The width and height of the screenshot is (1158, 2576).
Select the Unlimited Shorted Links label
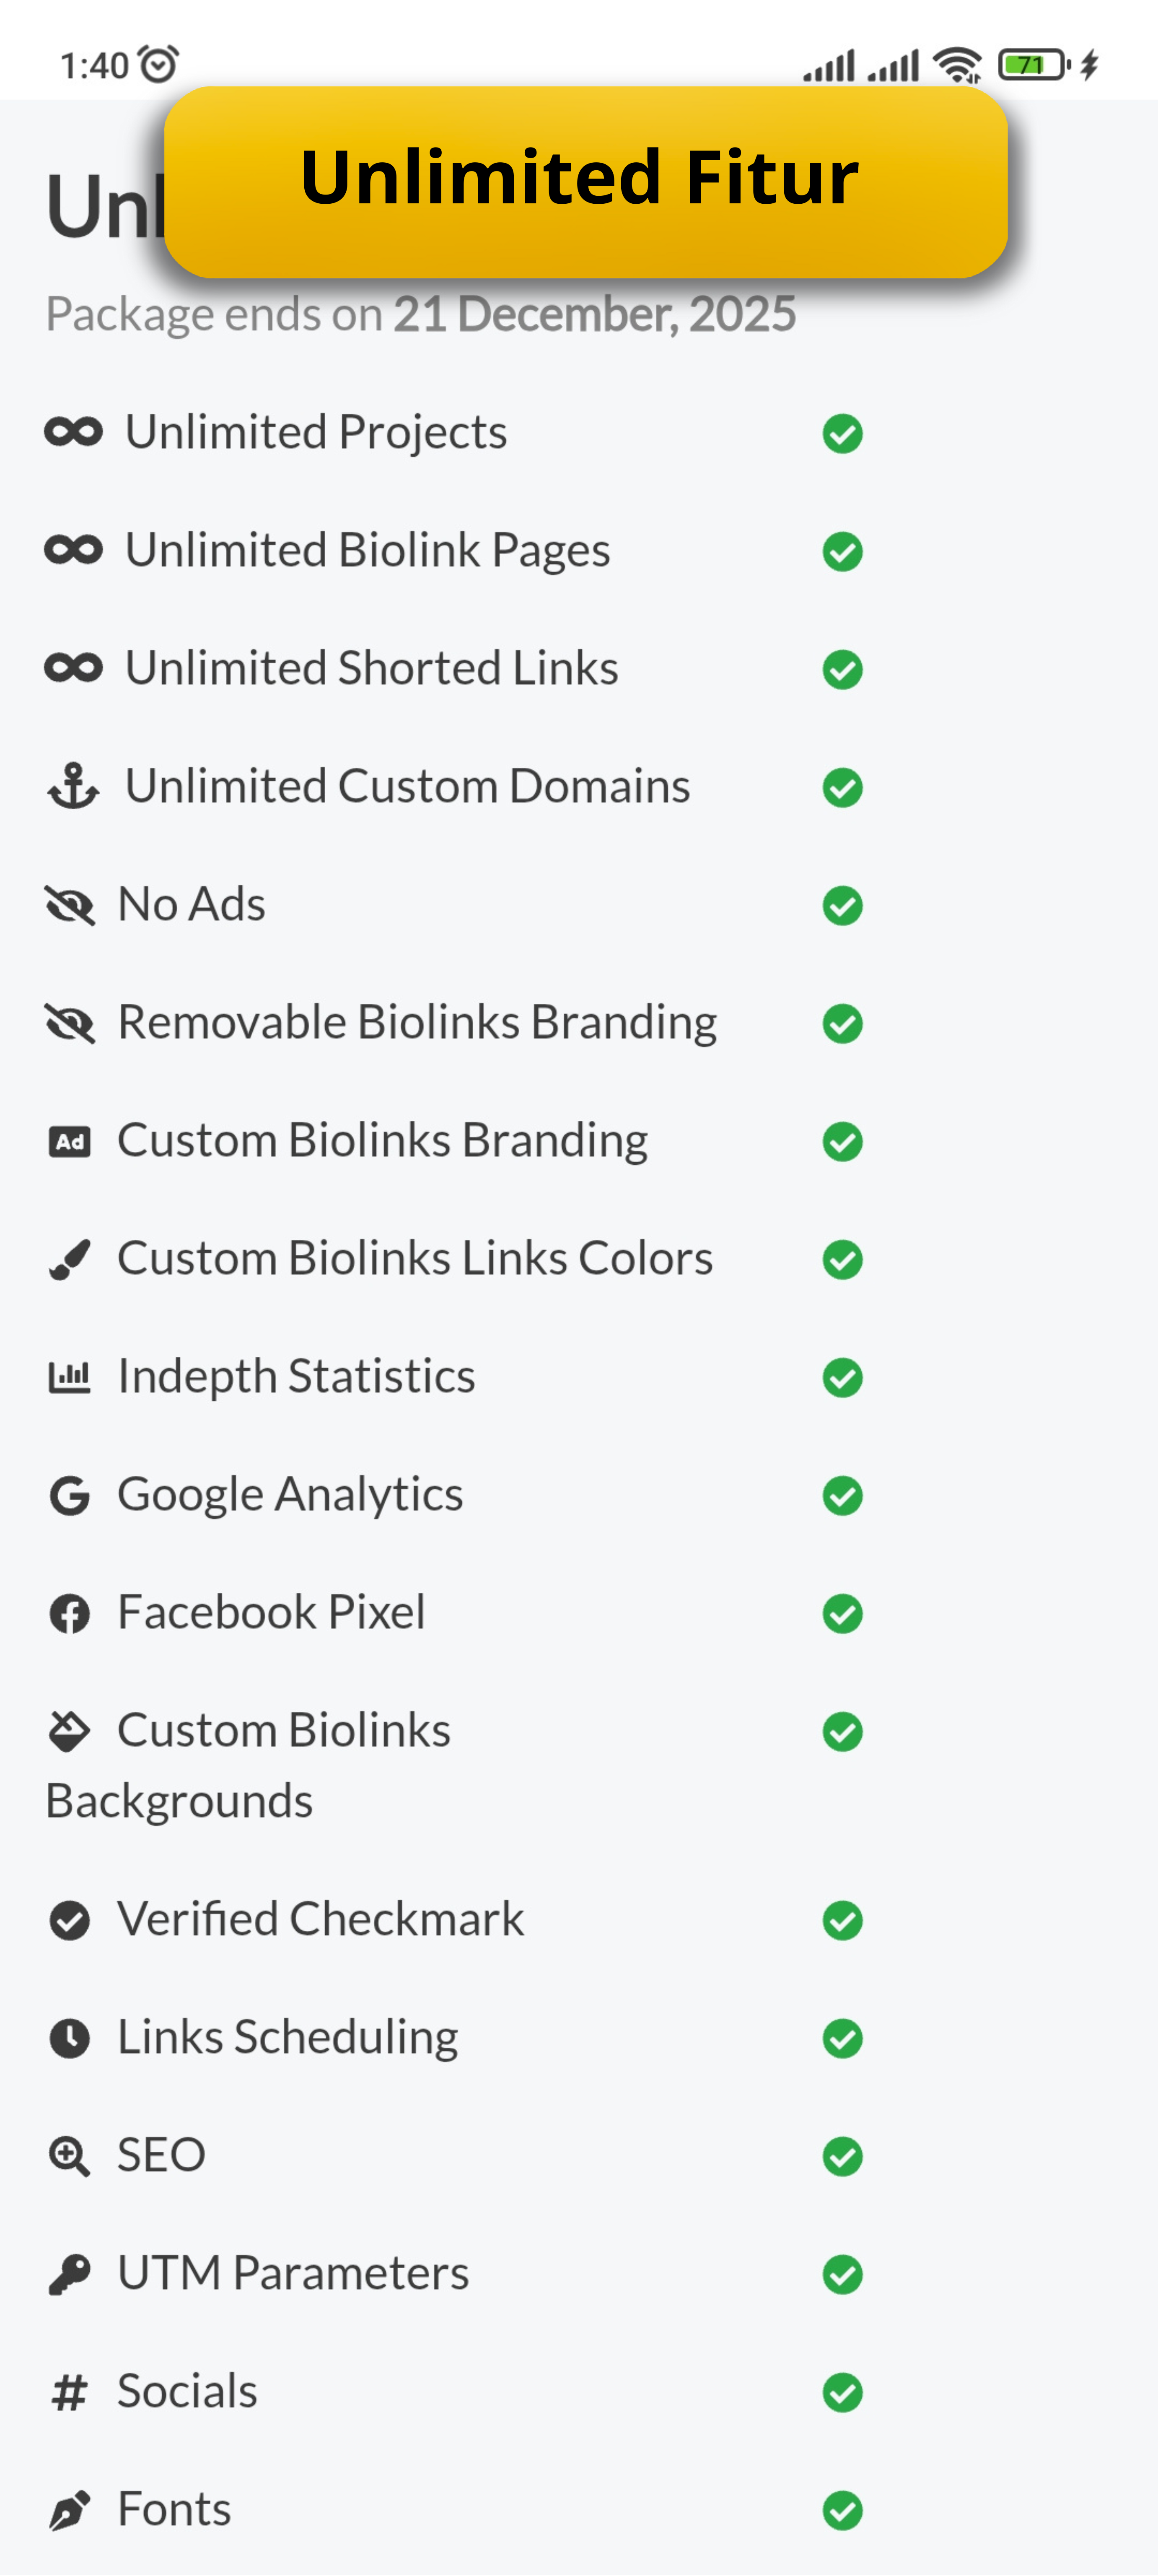pyautogui.click(x=371, y=668)
